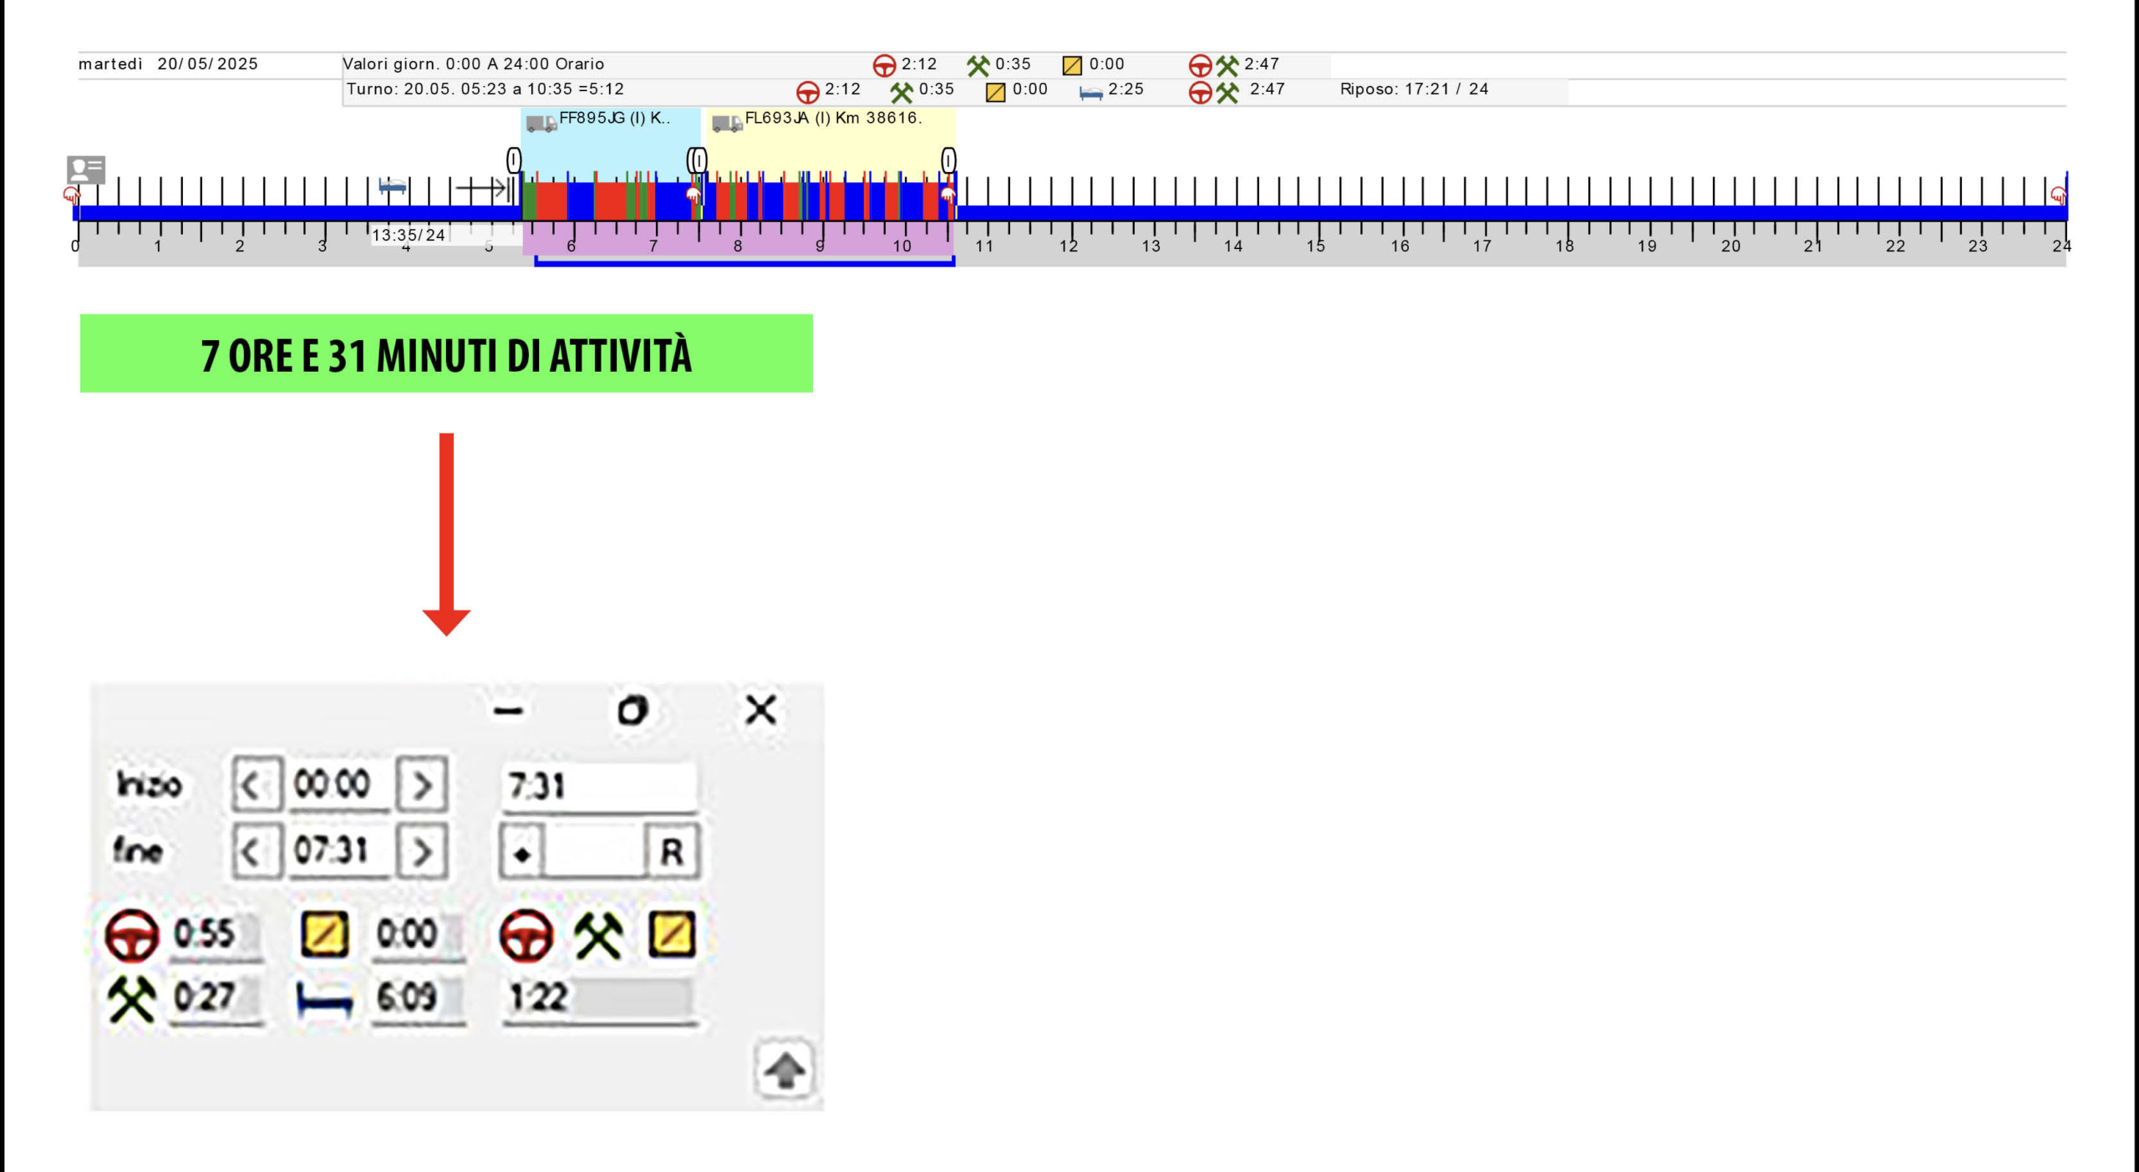The width and height of the screenshot is (2139, 1172).
Task: Click the driver card icon at timeline start
Action: (x=85, y=170)
